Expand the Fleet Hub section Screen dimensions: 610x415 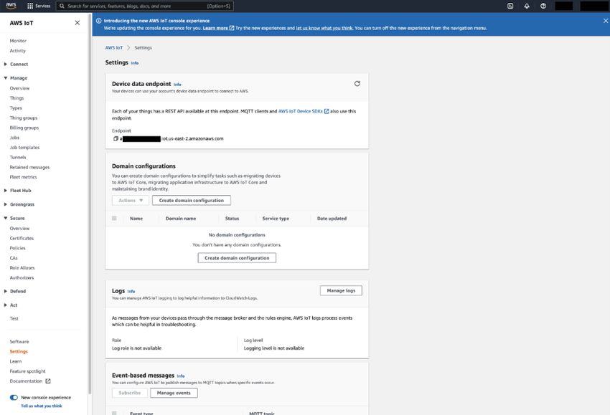[6, 191]
